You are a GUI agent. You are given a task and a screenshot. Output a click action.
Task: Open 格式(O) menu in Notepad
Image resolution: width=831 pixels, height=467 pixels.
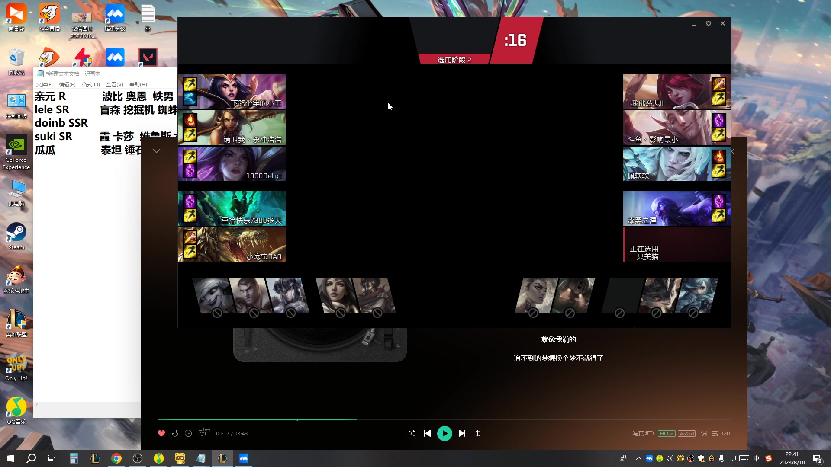pos(90,85)
